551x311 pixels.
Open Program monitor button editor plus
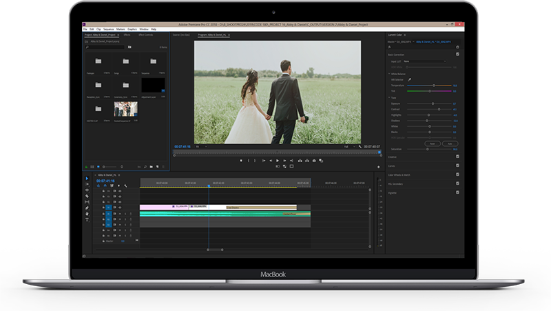[378, 167]
